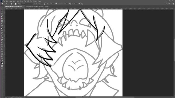Open the symmetry paint options butterfly
The image size is (175, 98).
coord(82,4)
